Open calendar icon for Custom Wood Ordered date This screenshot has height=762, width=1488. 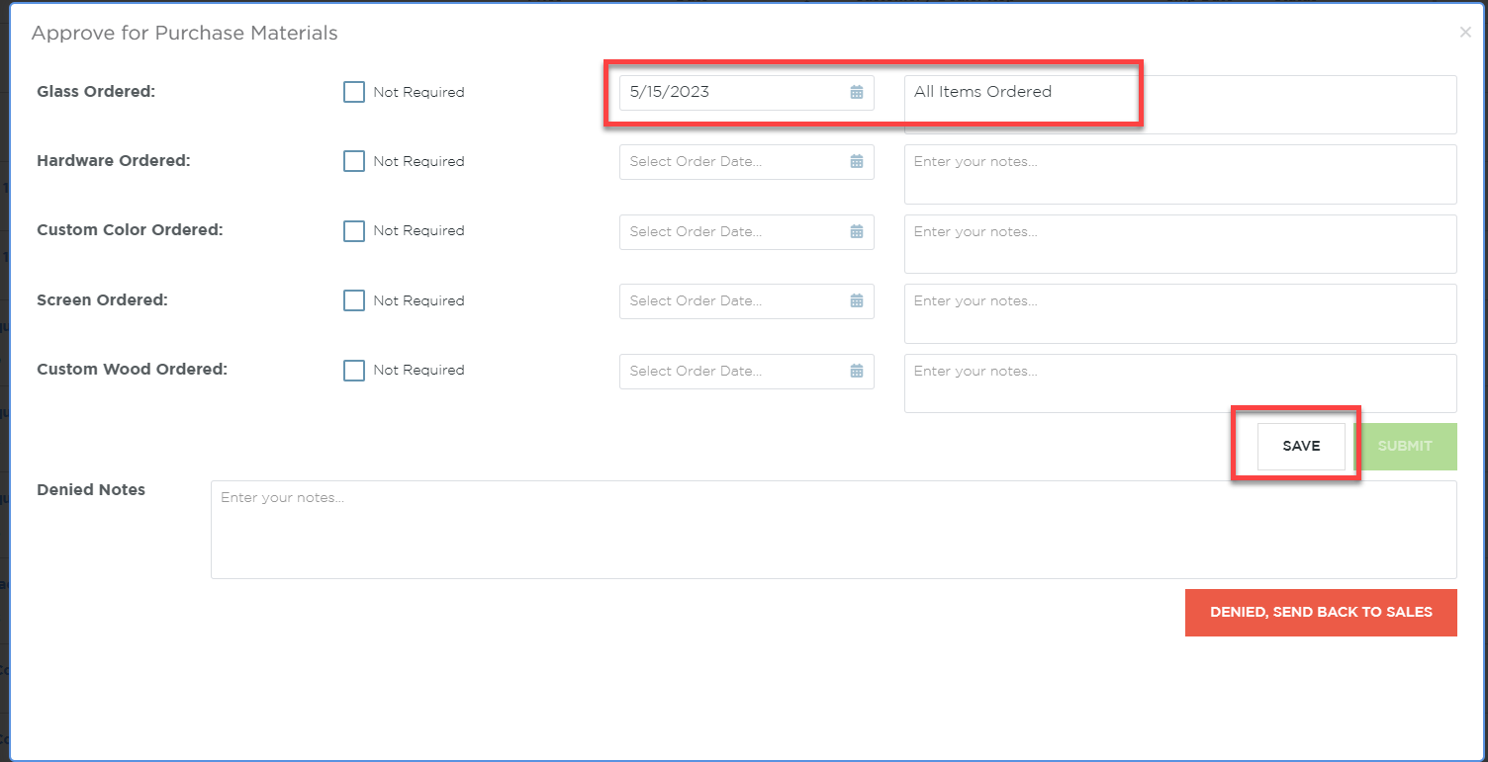pyautogui.click(x=857, y=371)
